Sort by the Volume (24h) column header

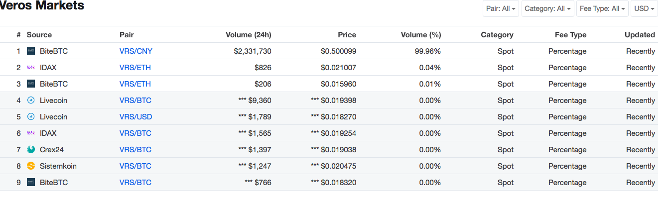click(249, 35)
